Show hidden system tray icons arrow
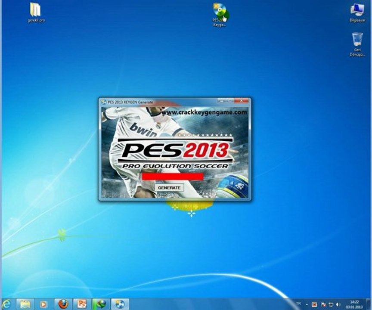Image resolution: width=372 pixels, height=310 pixels. pyautogui.click(x=307, y=304)
